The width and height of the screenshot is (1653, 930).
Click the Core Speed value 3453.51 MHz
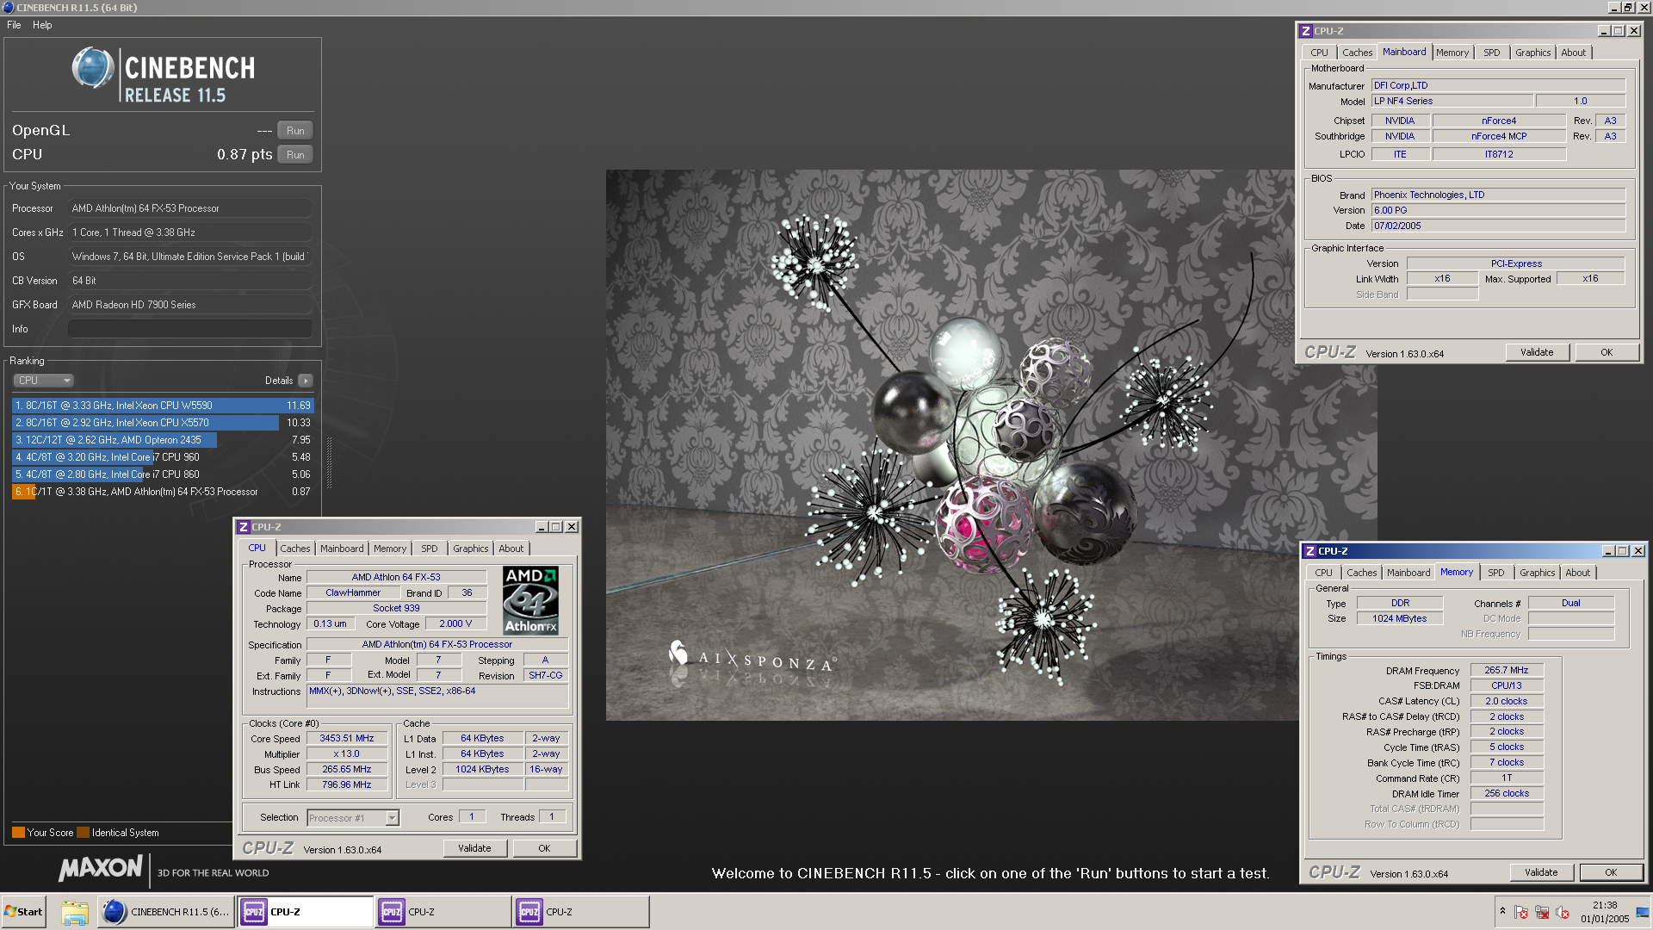coord(347,739)
